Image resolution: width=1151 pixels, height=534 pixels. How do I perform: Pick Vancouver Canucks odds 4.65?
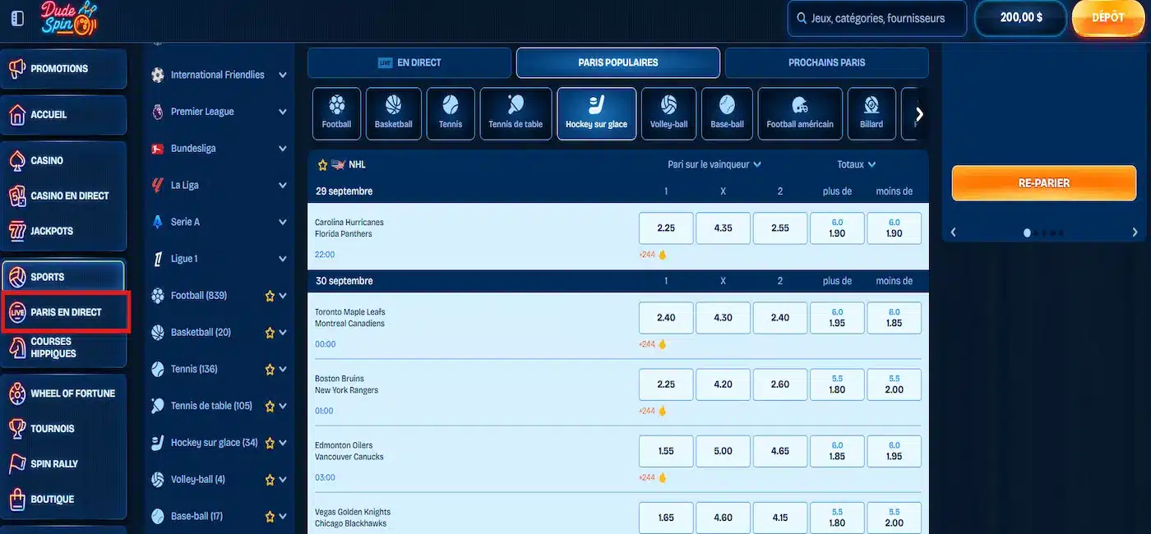click(780, 451)
